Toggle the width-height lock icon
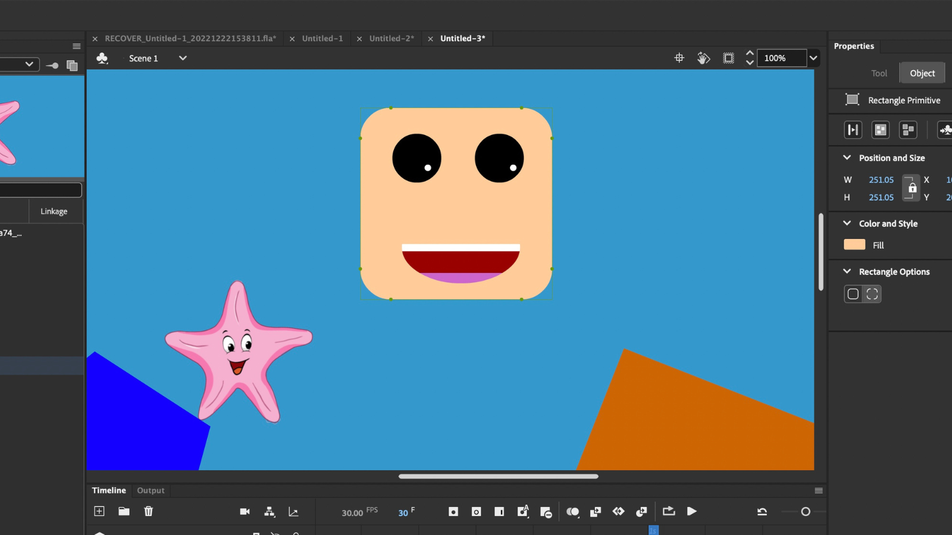Viewport: 952px width, 535px height. coord(912,188)
